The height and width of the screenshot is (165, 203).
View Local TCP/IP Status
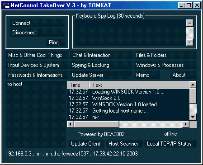pyautogui.click(x=170, y=144)
